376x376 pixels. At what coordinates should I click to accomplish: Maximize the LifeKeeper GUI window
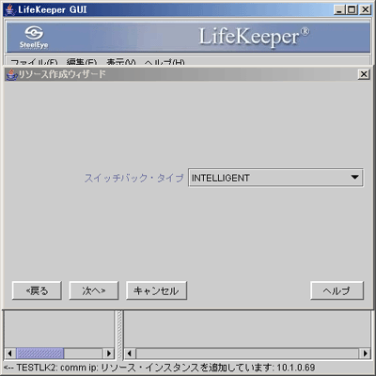click(x=352, y=9)
